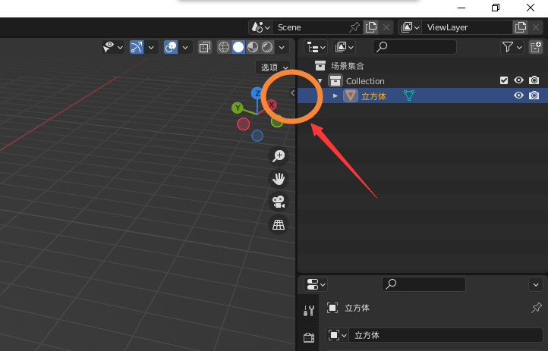The height and width of the screenshot is (351, 548).
Task: Open shading options dropdown arrow
Action: (282, 47)
